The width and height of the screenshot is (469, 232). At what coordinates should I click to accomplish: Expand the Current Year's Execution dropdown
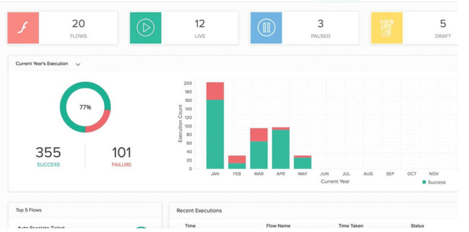pos(78,64)
